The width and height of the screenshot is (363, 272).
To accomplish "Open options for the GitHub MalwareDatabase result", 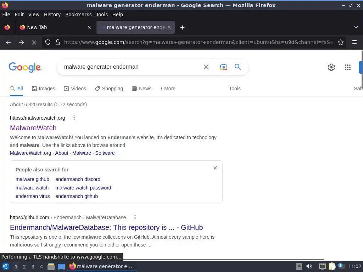I will 135,217.
